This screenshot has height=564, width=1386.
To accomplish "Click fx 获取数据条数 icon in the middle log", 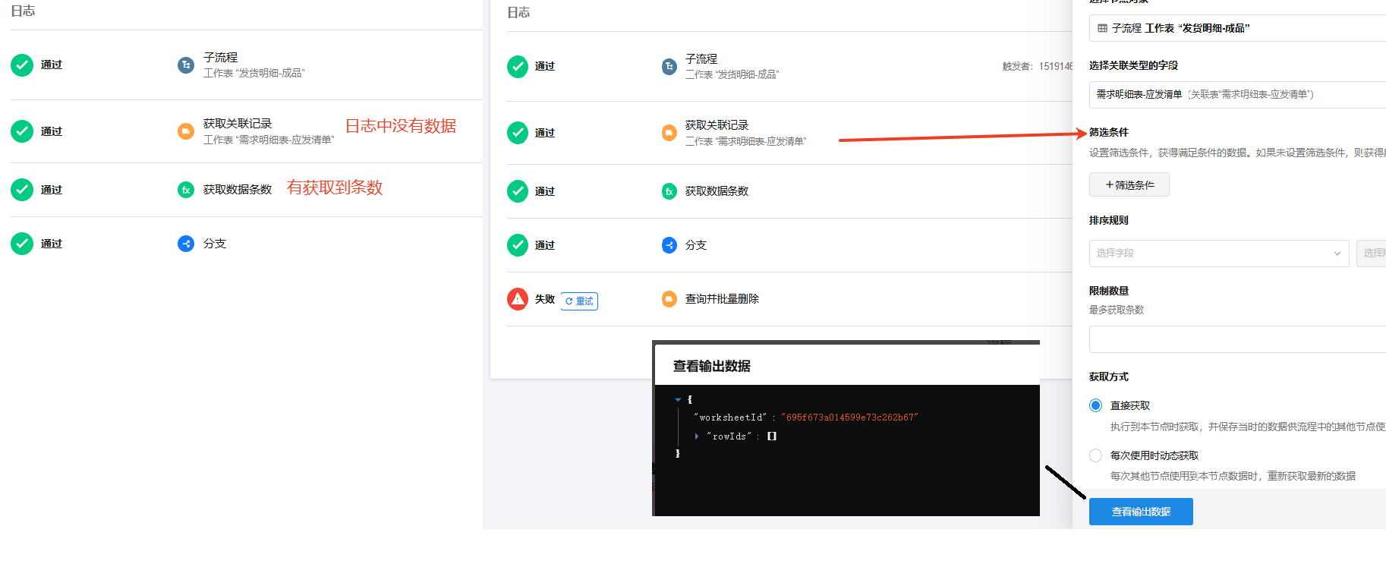I will click(x=669, y=191).
